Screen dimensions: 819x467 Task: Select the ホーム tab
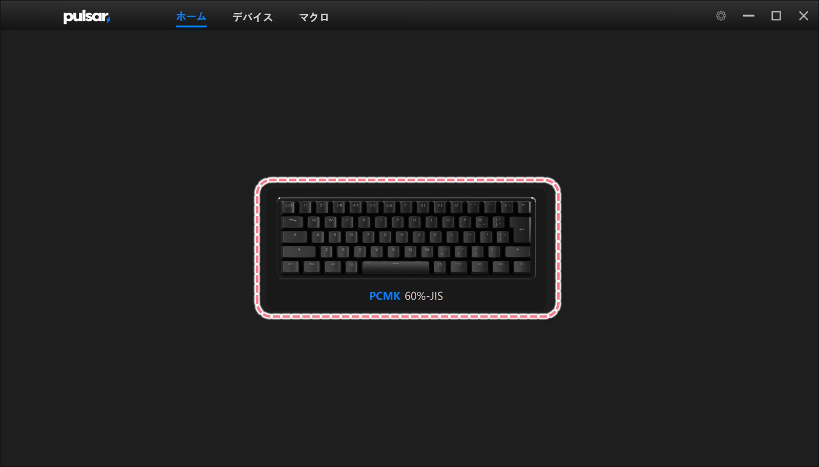[191, 17]
